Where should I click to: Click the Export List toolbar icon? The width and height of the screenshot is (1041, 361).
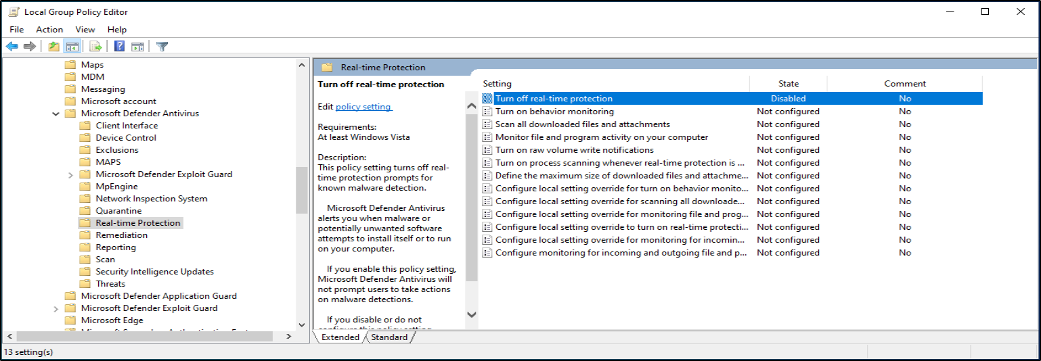95,47
